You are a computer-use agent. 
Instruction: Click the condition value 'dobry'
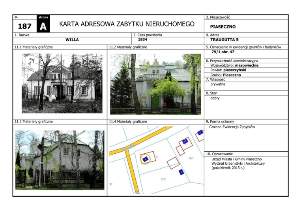tap(215, 98)
